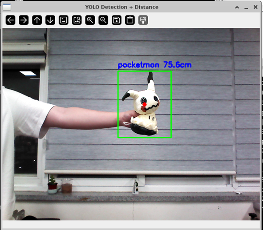Click the fit-image-to-window icon
The image size is (263, 230).
coord(77,20)
